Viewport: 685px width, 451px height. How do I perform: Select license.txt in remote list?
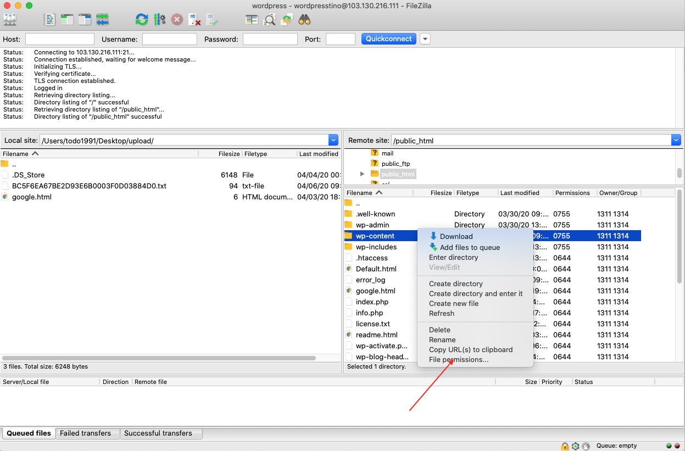(x=373, y=324)
